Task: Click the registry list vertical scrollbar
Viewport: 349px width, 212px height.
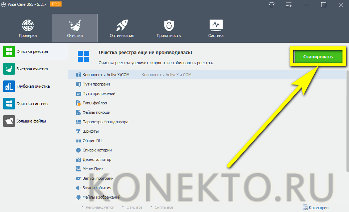Action: [348, 121]
